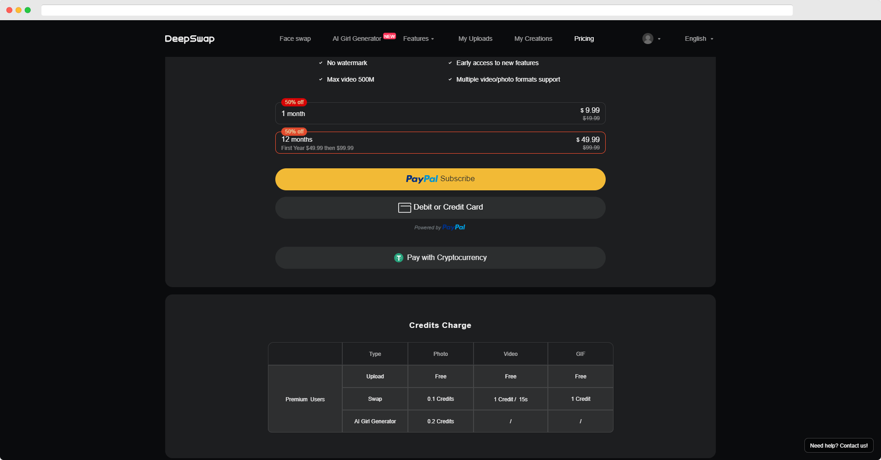Click the green traffic light window control

click(x=28, y=10)
